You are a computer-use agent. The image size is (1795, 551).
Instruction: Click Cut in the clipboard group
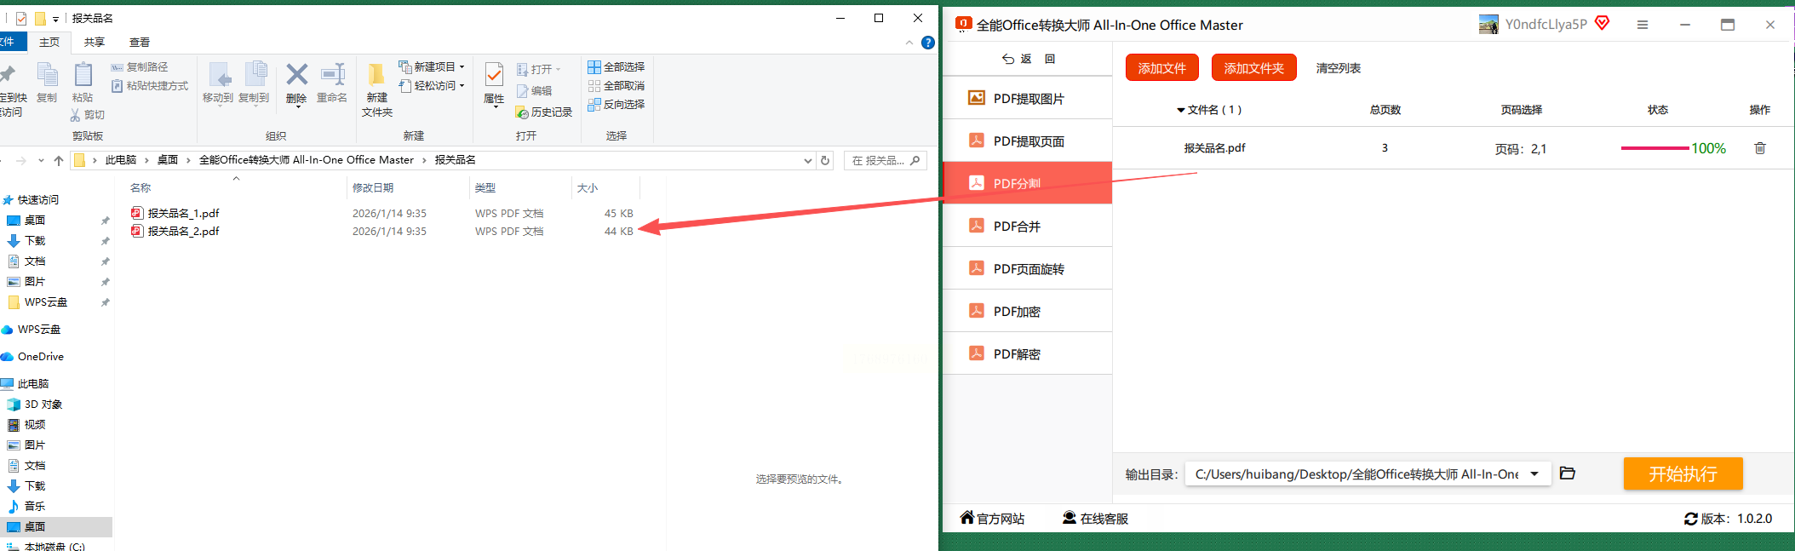tap(88, 115)
